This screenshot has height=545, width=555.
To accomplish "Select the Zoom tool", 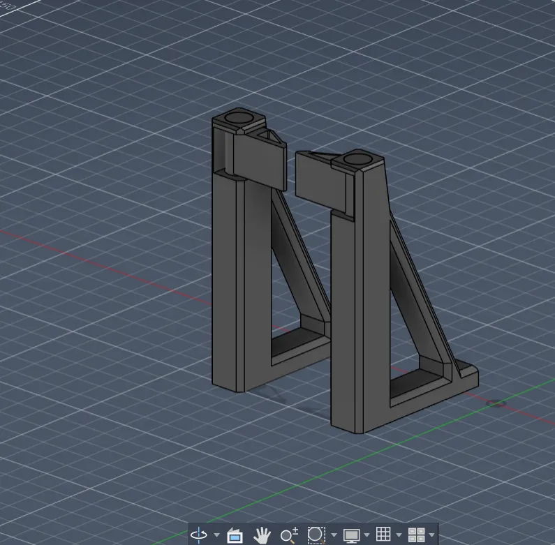I will tap(289, 535).
